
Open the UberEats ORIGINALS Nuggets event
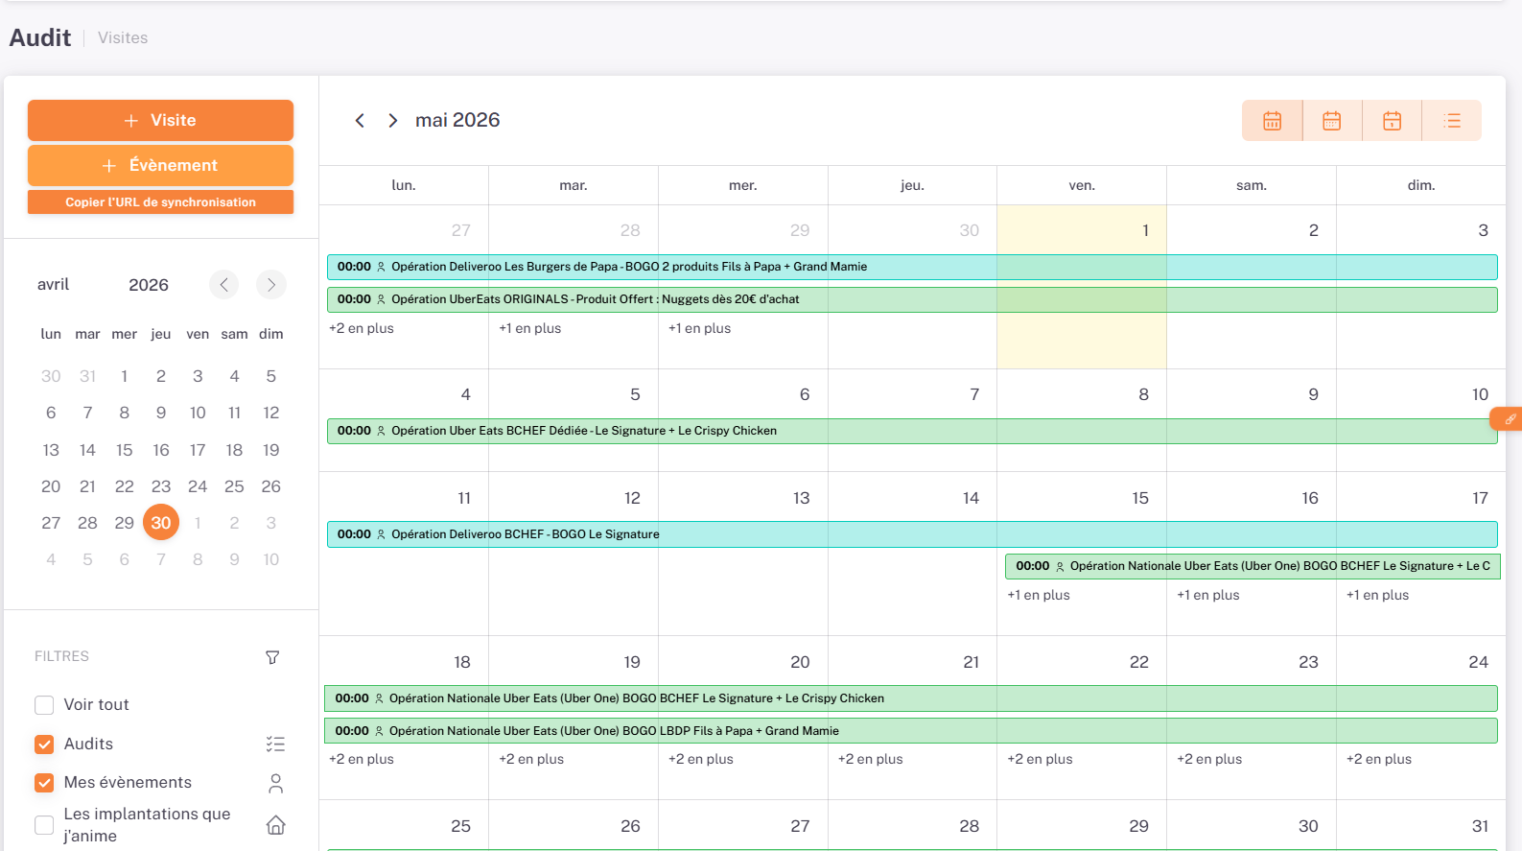coord(912,299)
